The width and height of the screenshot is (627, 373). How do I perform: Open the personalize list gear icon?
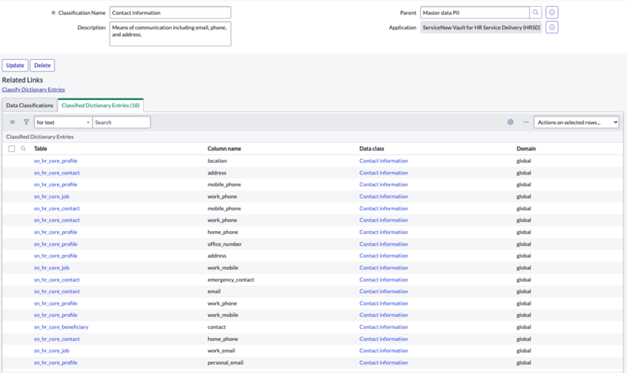[x=510, y=122]
